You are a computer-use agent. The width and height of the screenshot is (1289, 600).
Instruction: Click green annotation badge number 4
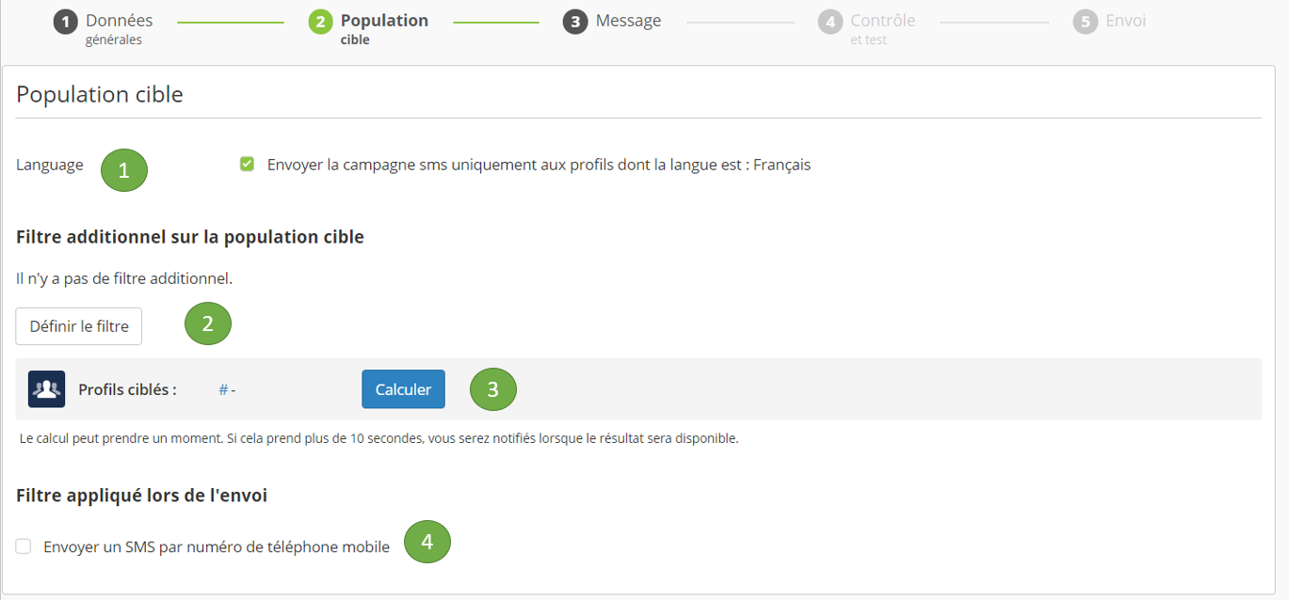(427, 543)
